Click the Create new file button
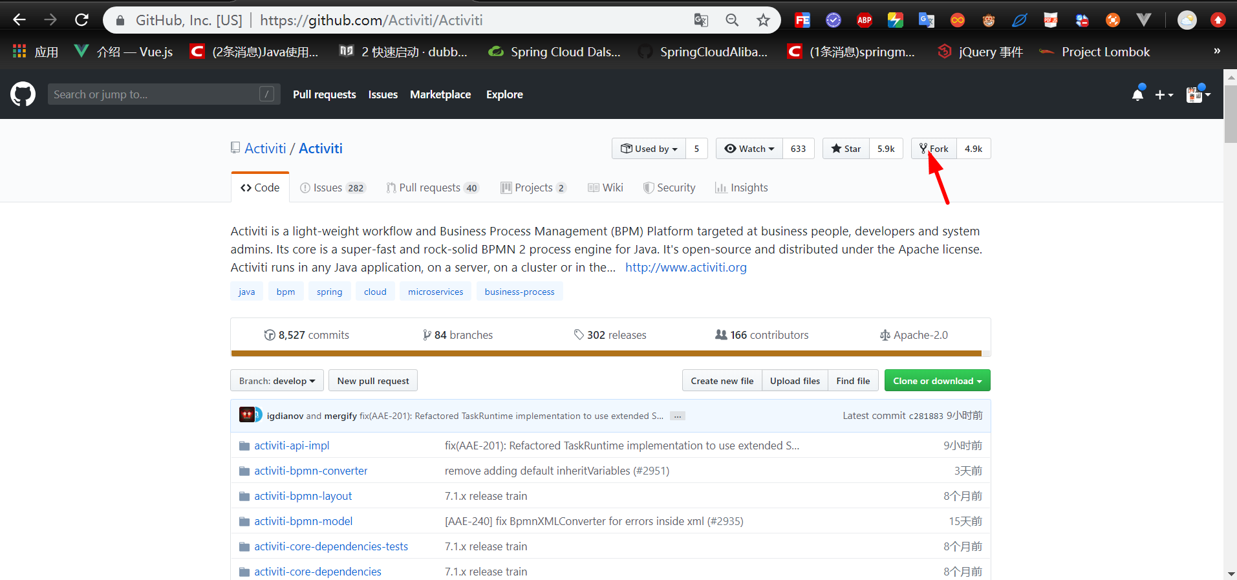1237x580 pixels. [722, 381]
